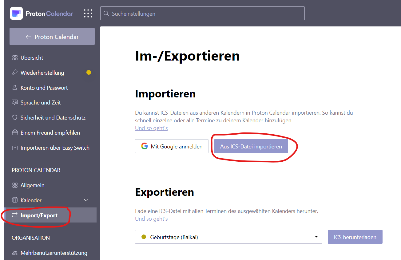Click the Kalender calendar icon
401x260 pixels.
click(x=15, y=200)
